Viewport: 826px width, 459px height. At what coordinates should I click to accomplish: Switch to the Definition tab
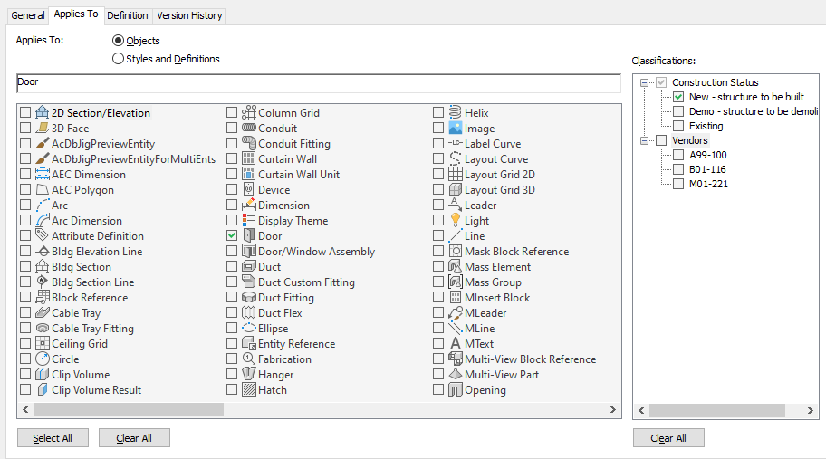tap(127, 15)
